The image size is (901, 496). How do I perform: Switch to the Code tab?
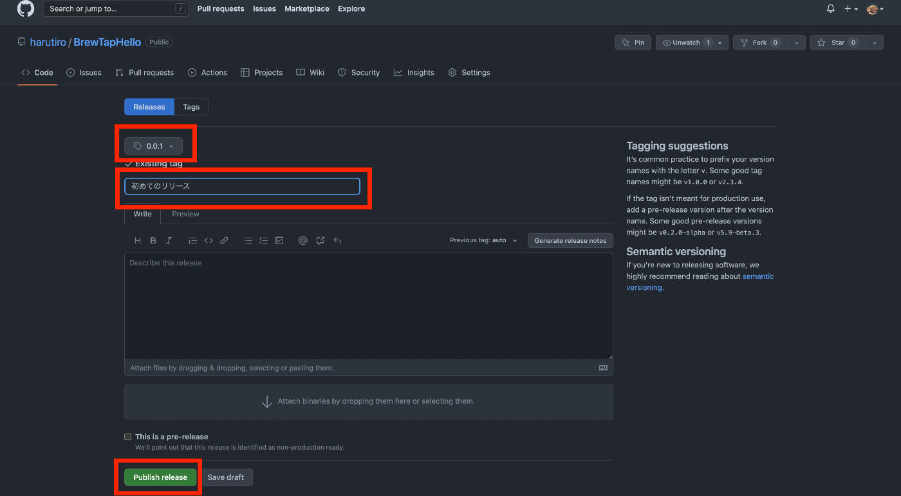[x=37, y=73]
